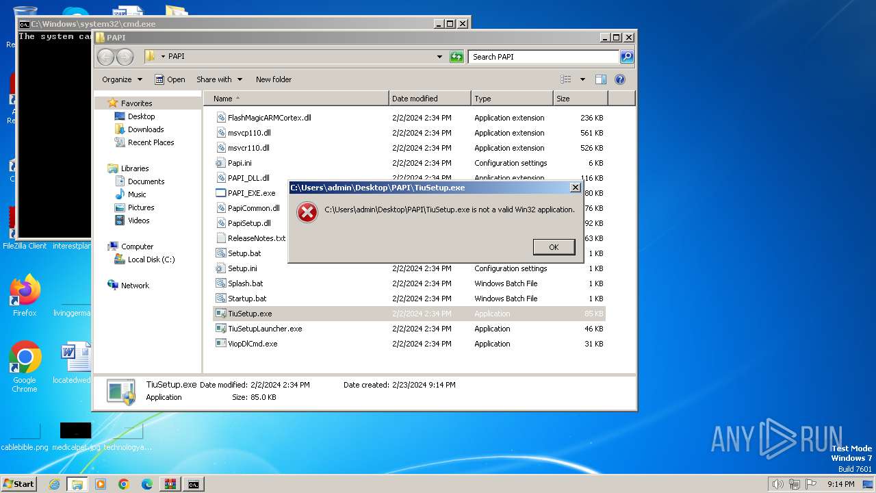Click the Explorer forward navigation button
Viewport: 876px width, 493px height.
pyautogui.click(x=125, y=57)
